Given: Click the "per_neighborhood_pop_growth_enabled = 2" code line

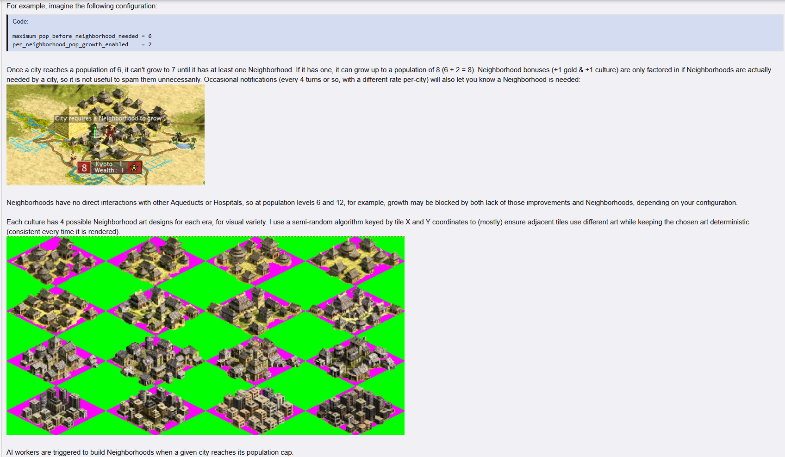Looking at the screenshot, I should (82, 44).
